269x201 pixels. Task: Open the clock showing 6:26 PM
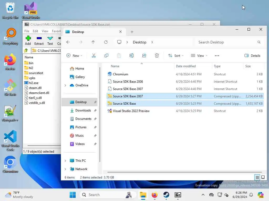[240, 195]
